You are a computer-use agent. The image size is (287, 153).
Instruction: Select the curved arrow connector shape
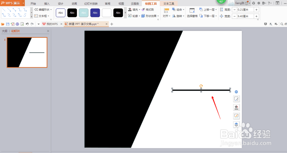pyautogui.click(x=14, y=15)
